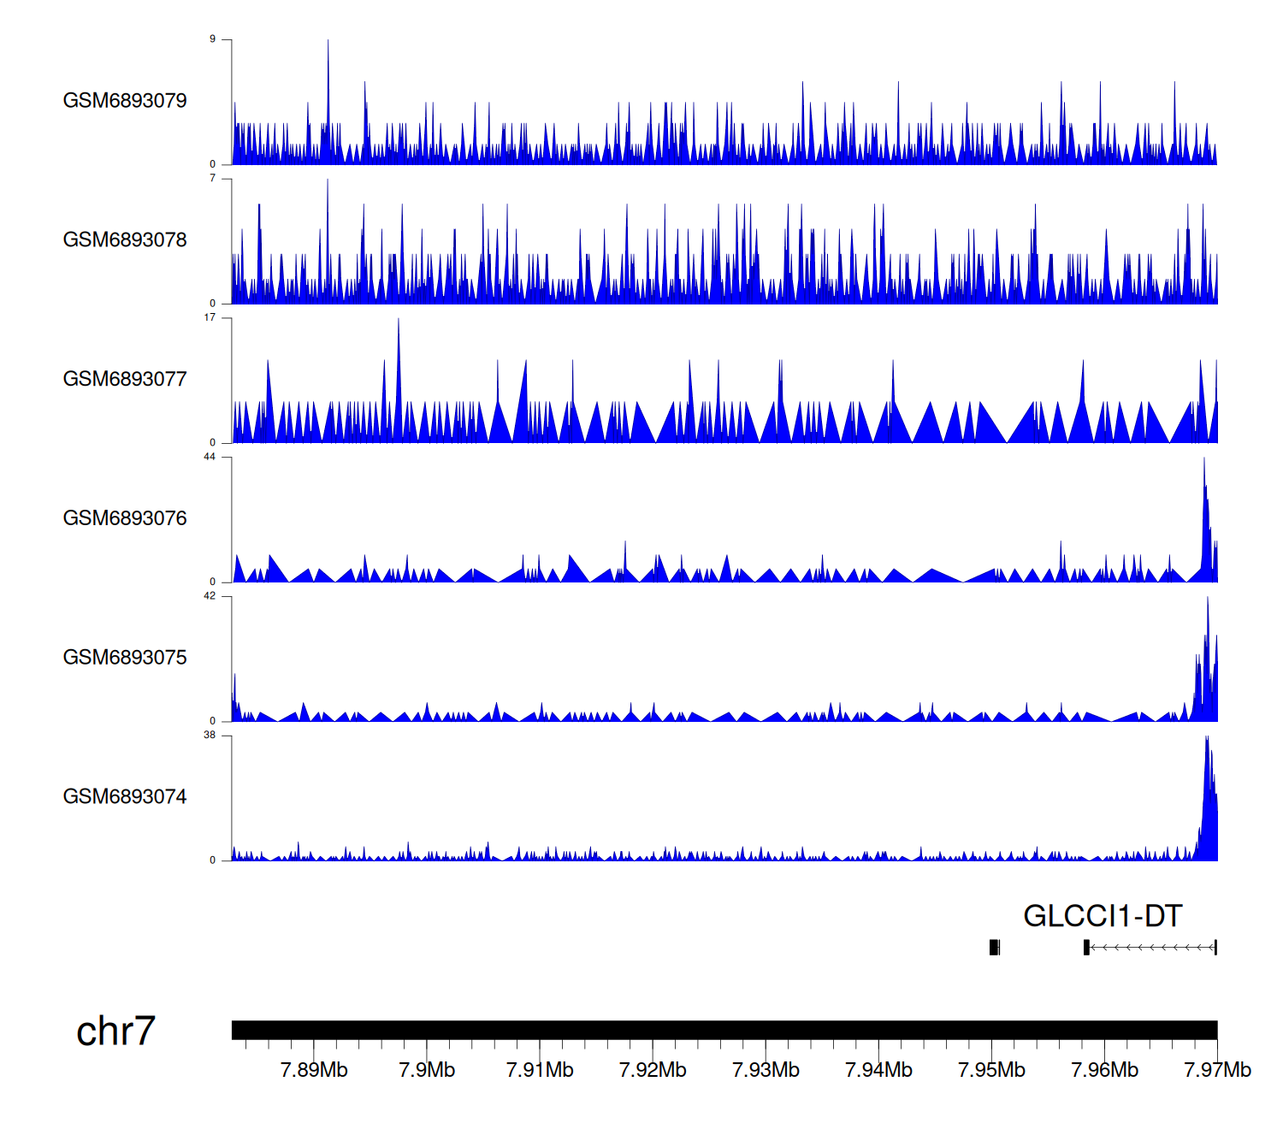Click the GSM6893079 track label
This screenshot has width=1283, height=1129.
125,101
